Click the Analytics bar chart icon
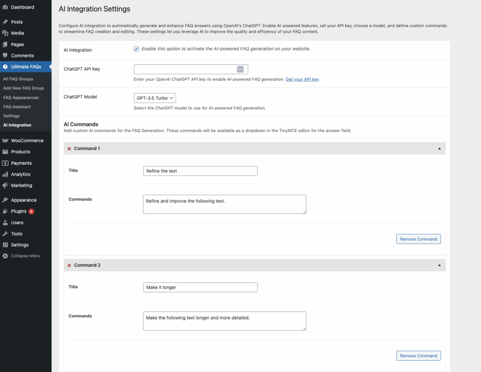481x372 pixels. click(x=5, y=174)
